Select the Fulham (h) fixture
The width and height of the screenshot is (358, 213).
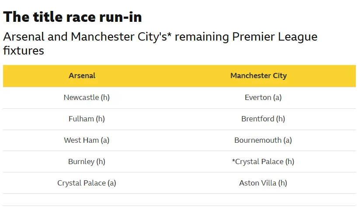click(87, 119)
